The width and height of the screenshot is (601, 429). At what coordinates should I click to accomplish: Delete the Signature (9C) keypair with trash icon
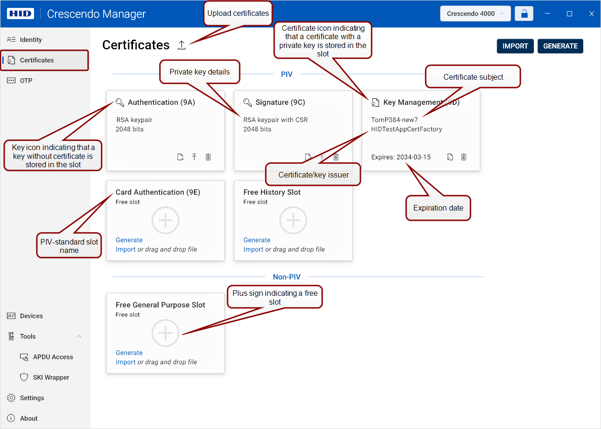pyautogui.click(x=336, y=157)
